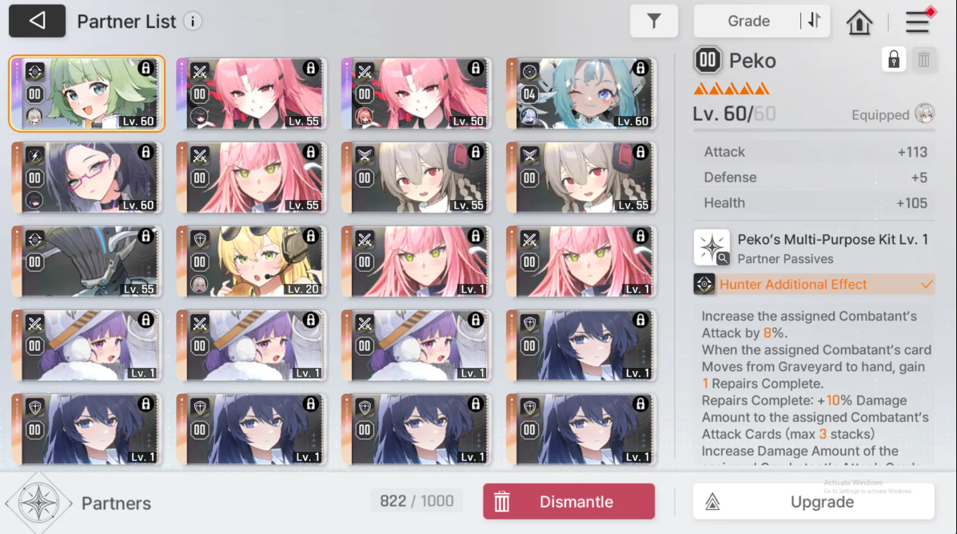Tap the Upgrade button

click(814, 502)
